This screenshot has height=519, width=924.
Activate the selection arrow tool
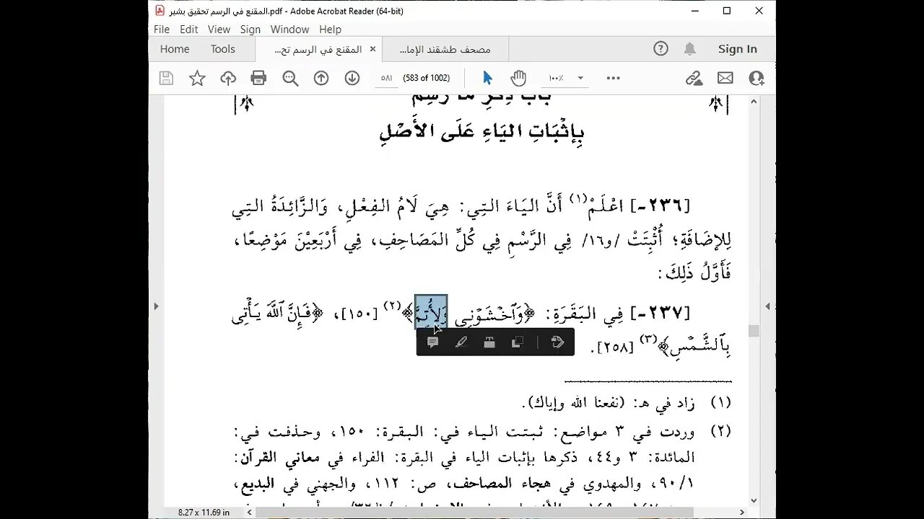click(x=487, y=78)
